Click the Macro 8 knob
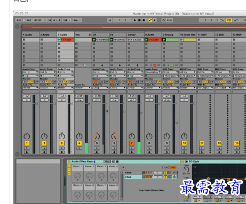Screen dimensions: 246x204 pyautogui.click(x=113, y=195)
